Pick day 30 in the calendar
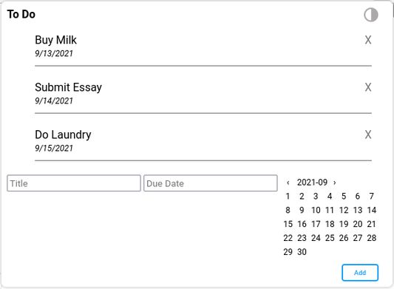 302,252
